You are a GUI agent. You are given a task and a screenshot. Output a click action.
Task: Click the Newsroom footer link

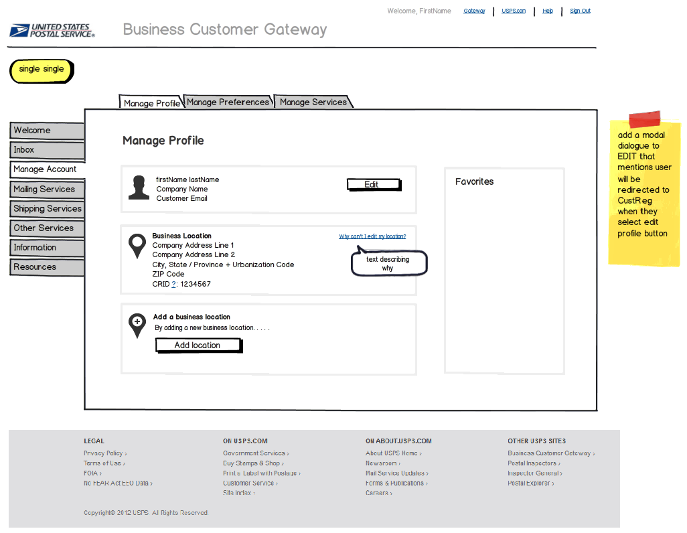383,463
